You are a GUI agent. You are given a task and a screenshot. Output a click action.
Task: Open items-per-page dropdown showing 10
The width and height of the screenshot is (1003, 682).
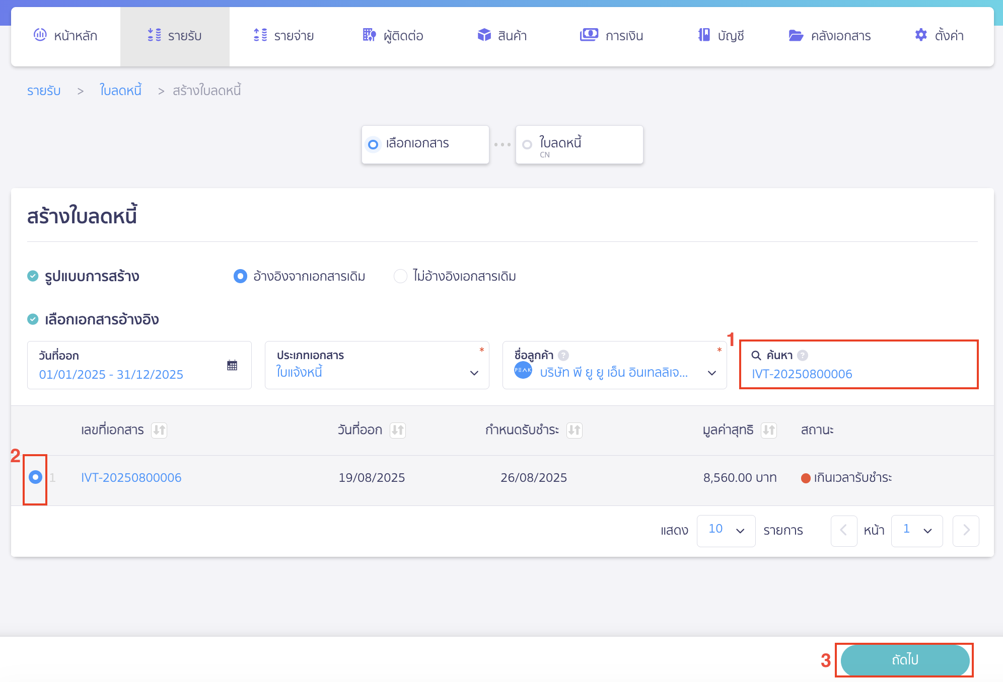726,530
